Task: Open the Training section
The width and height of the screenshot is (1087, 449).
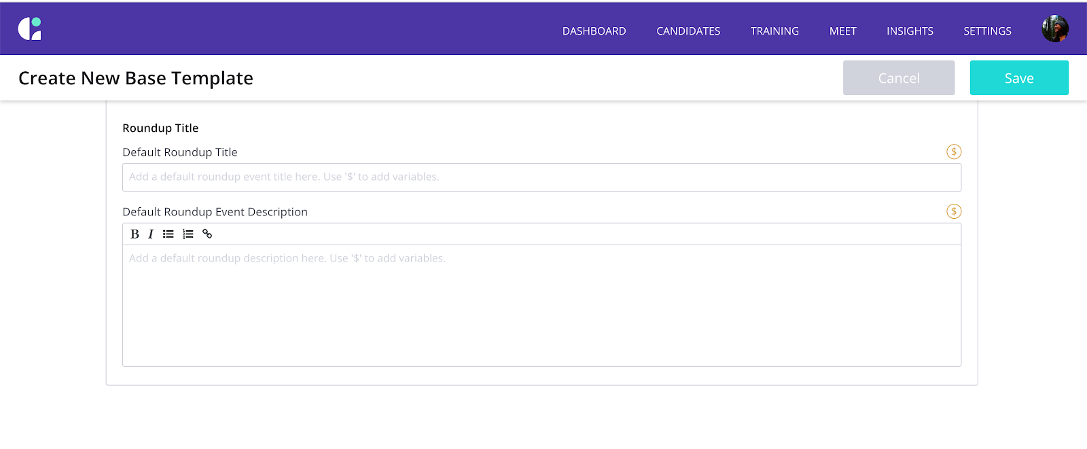Action: pyautogui.click(x=774, y=31)
